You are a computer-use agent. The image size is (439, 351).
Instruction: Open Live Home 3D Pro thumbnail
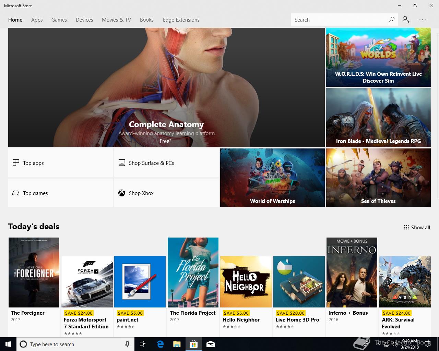tap(299, 282)
